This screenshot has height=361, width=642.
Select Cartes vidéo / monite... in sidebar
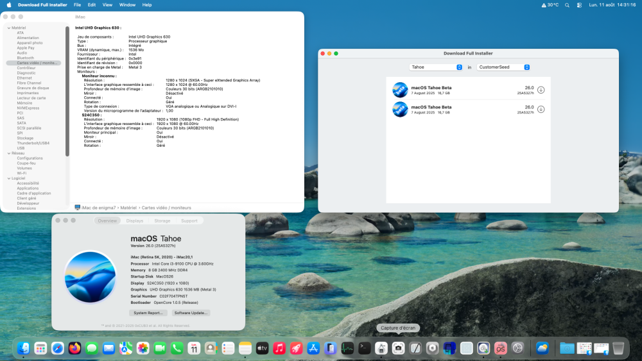point(33,63)
